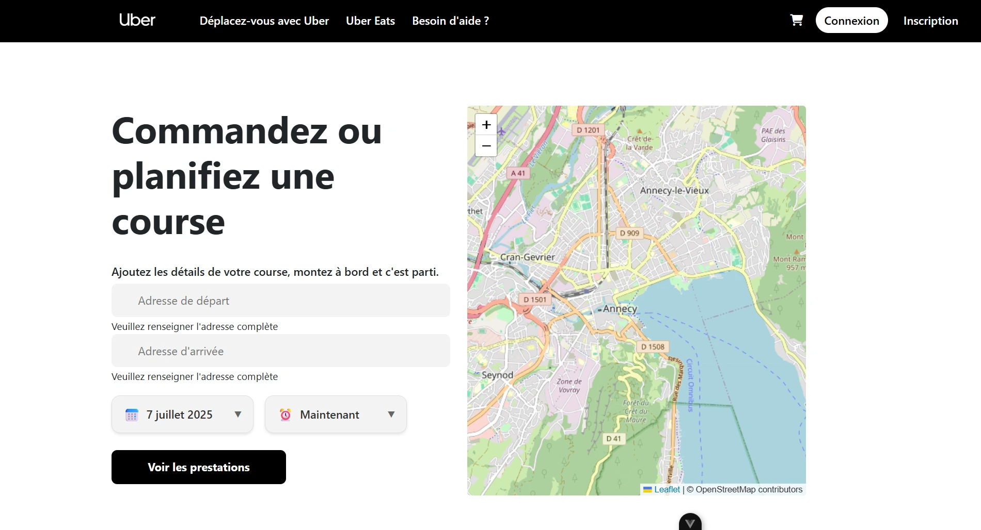
Task: Click the Connexion button
Action: [851, 21]
